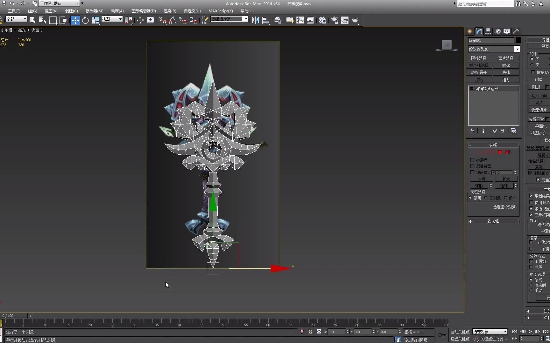The image size is (550, 343).
Task: Toggle 保持 UV checkbox
Action: click(x=533, y=72)
